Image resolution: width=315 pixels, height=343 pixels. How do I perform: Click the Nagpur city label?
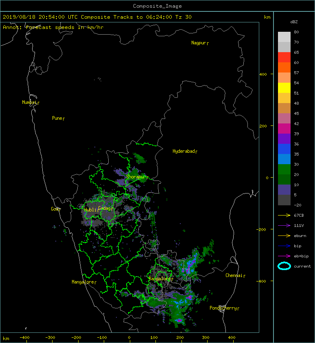coord(200,43)
